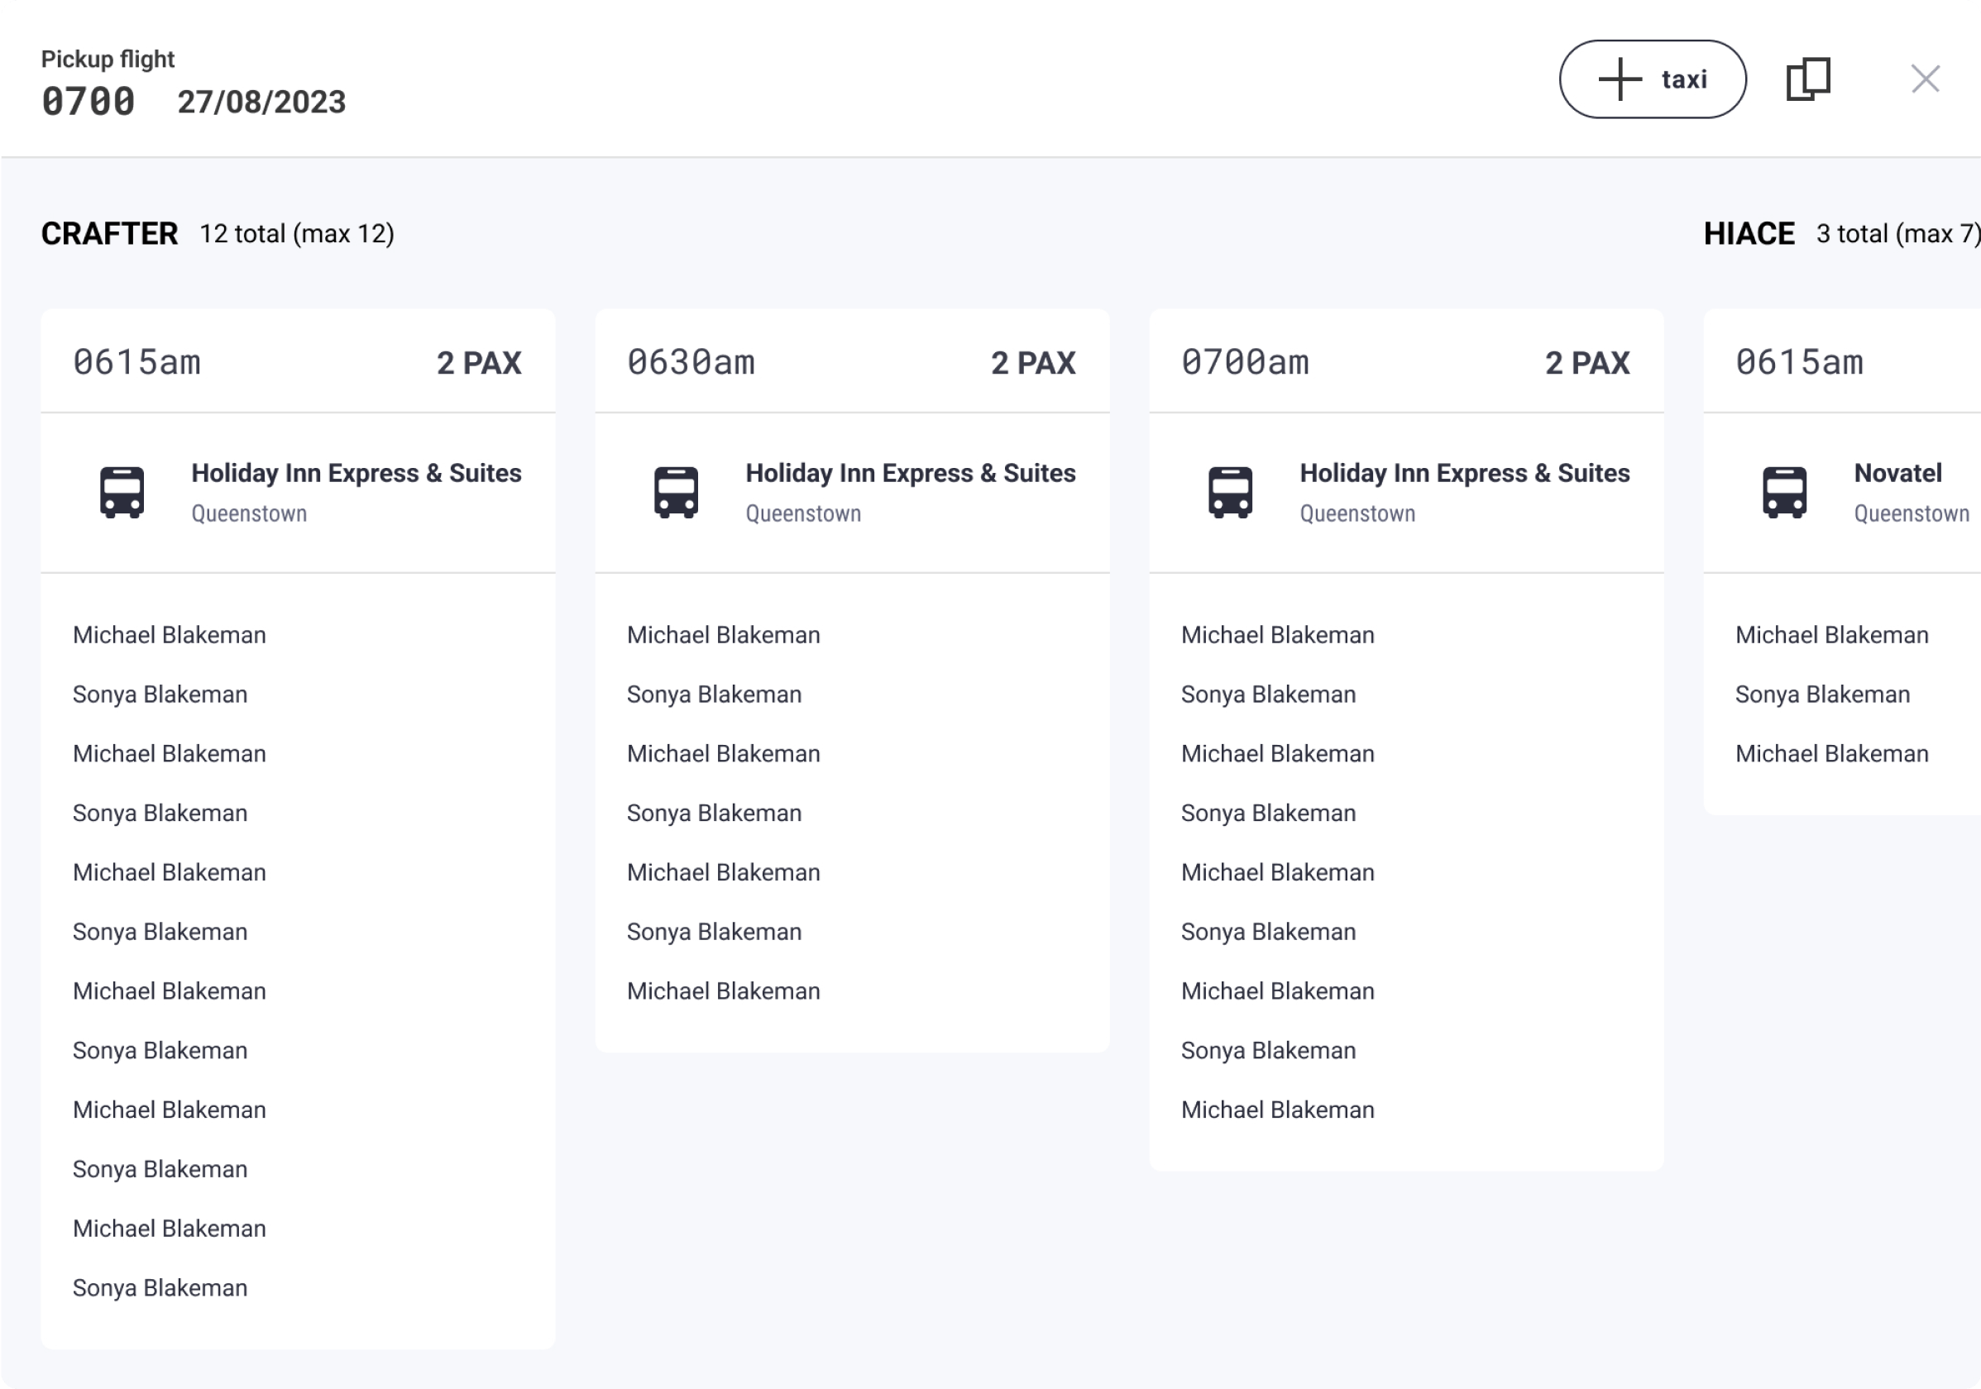Click the bus icon beside Novatel

click(1783, 492)
